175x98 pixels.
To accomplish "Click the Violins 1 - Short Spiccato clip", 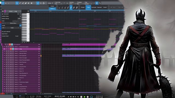I will click(82, 56).
